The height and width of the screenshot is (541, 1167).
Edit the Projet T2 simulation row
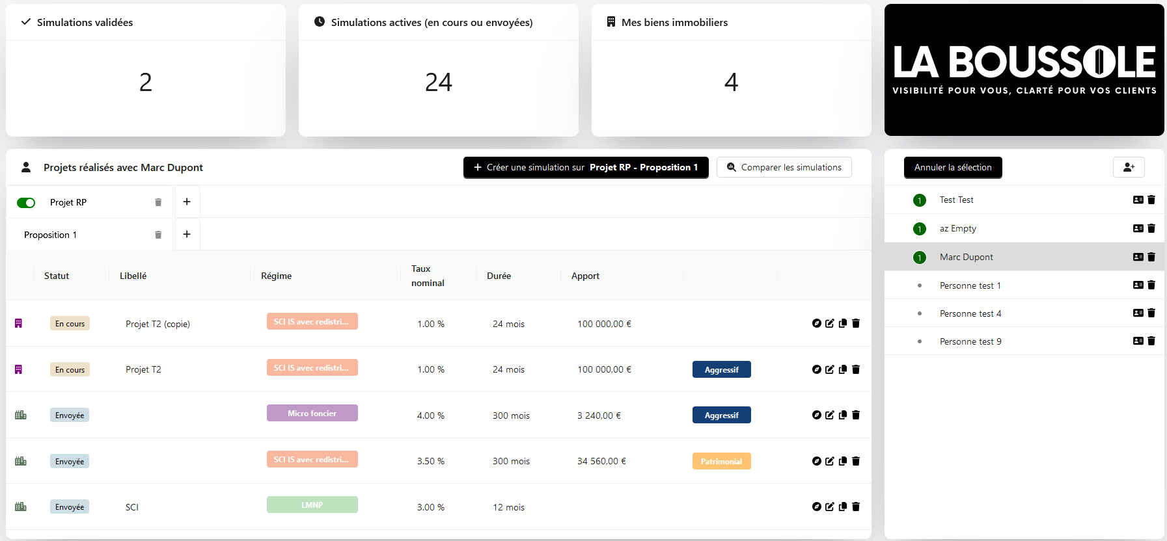829,369
